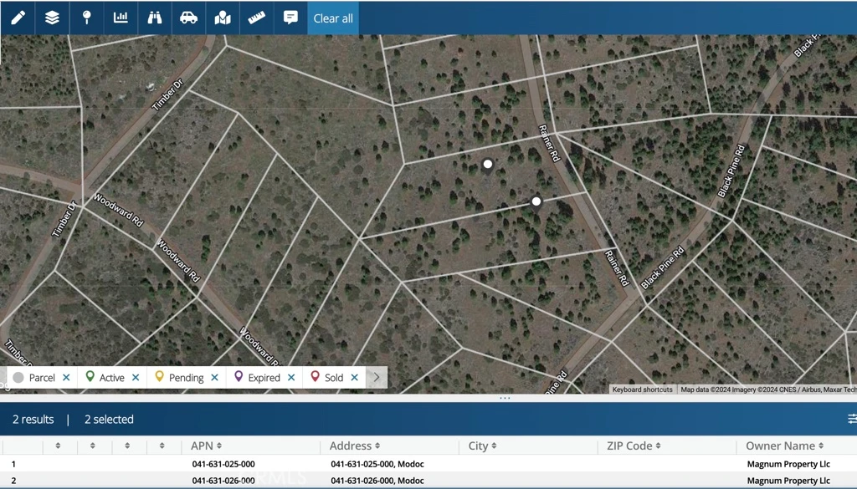Remove the Active status filter
Image resolution: width=857 pixels, height=489 pixels.
point(136,378)
